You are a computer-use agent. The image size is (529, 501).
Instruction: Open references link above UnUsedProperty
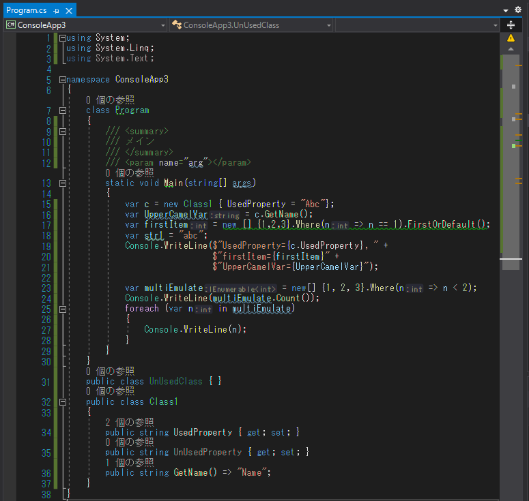pos(129,442)
